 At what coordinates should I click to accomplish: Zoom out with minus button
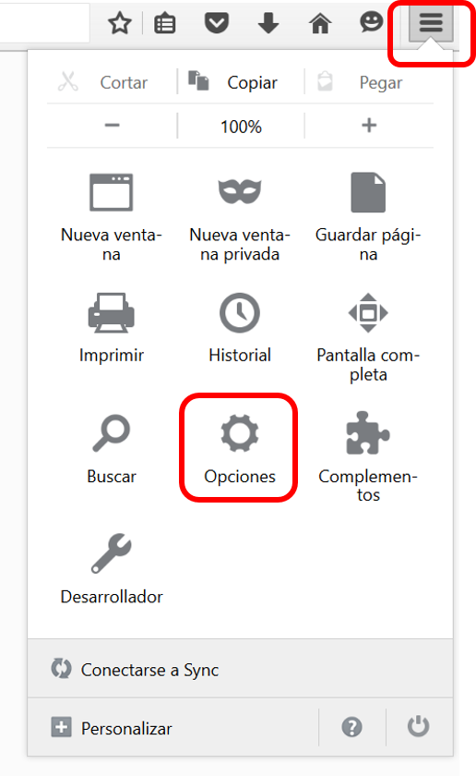pos(113,126)
